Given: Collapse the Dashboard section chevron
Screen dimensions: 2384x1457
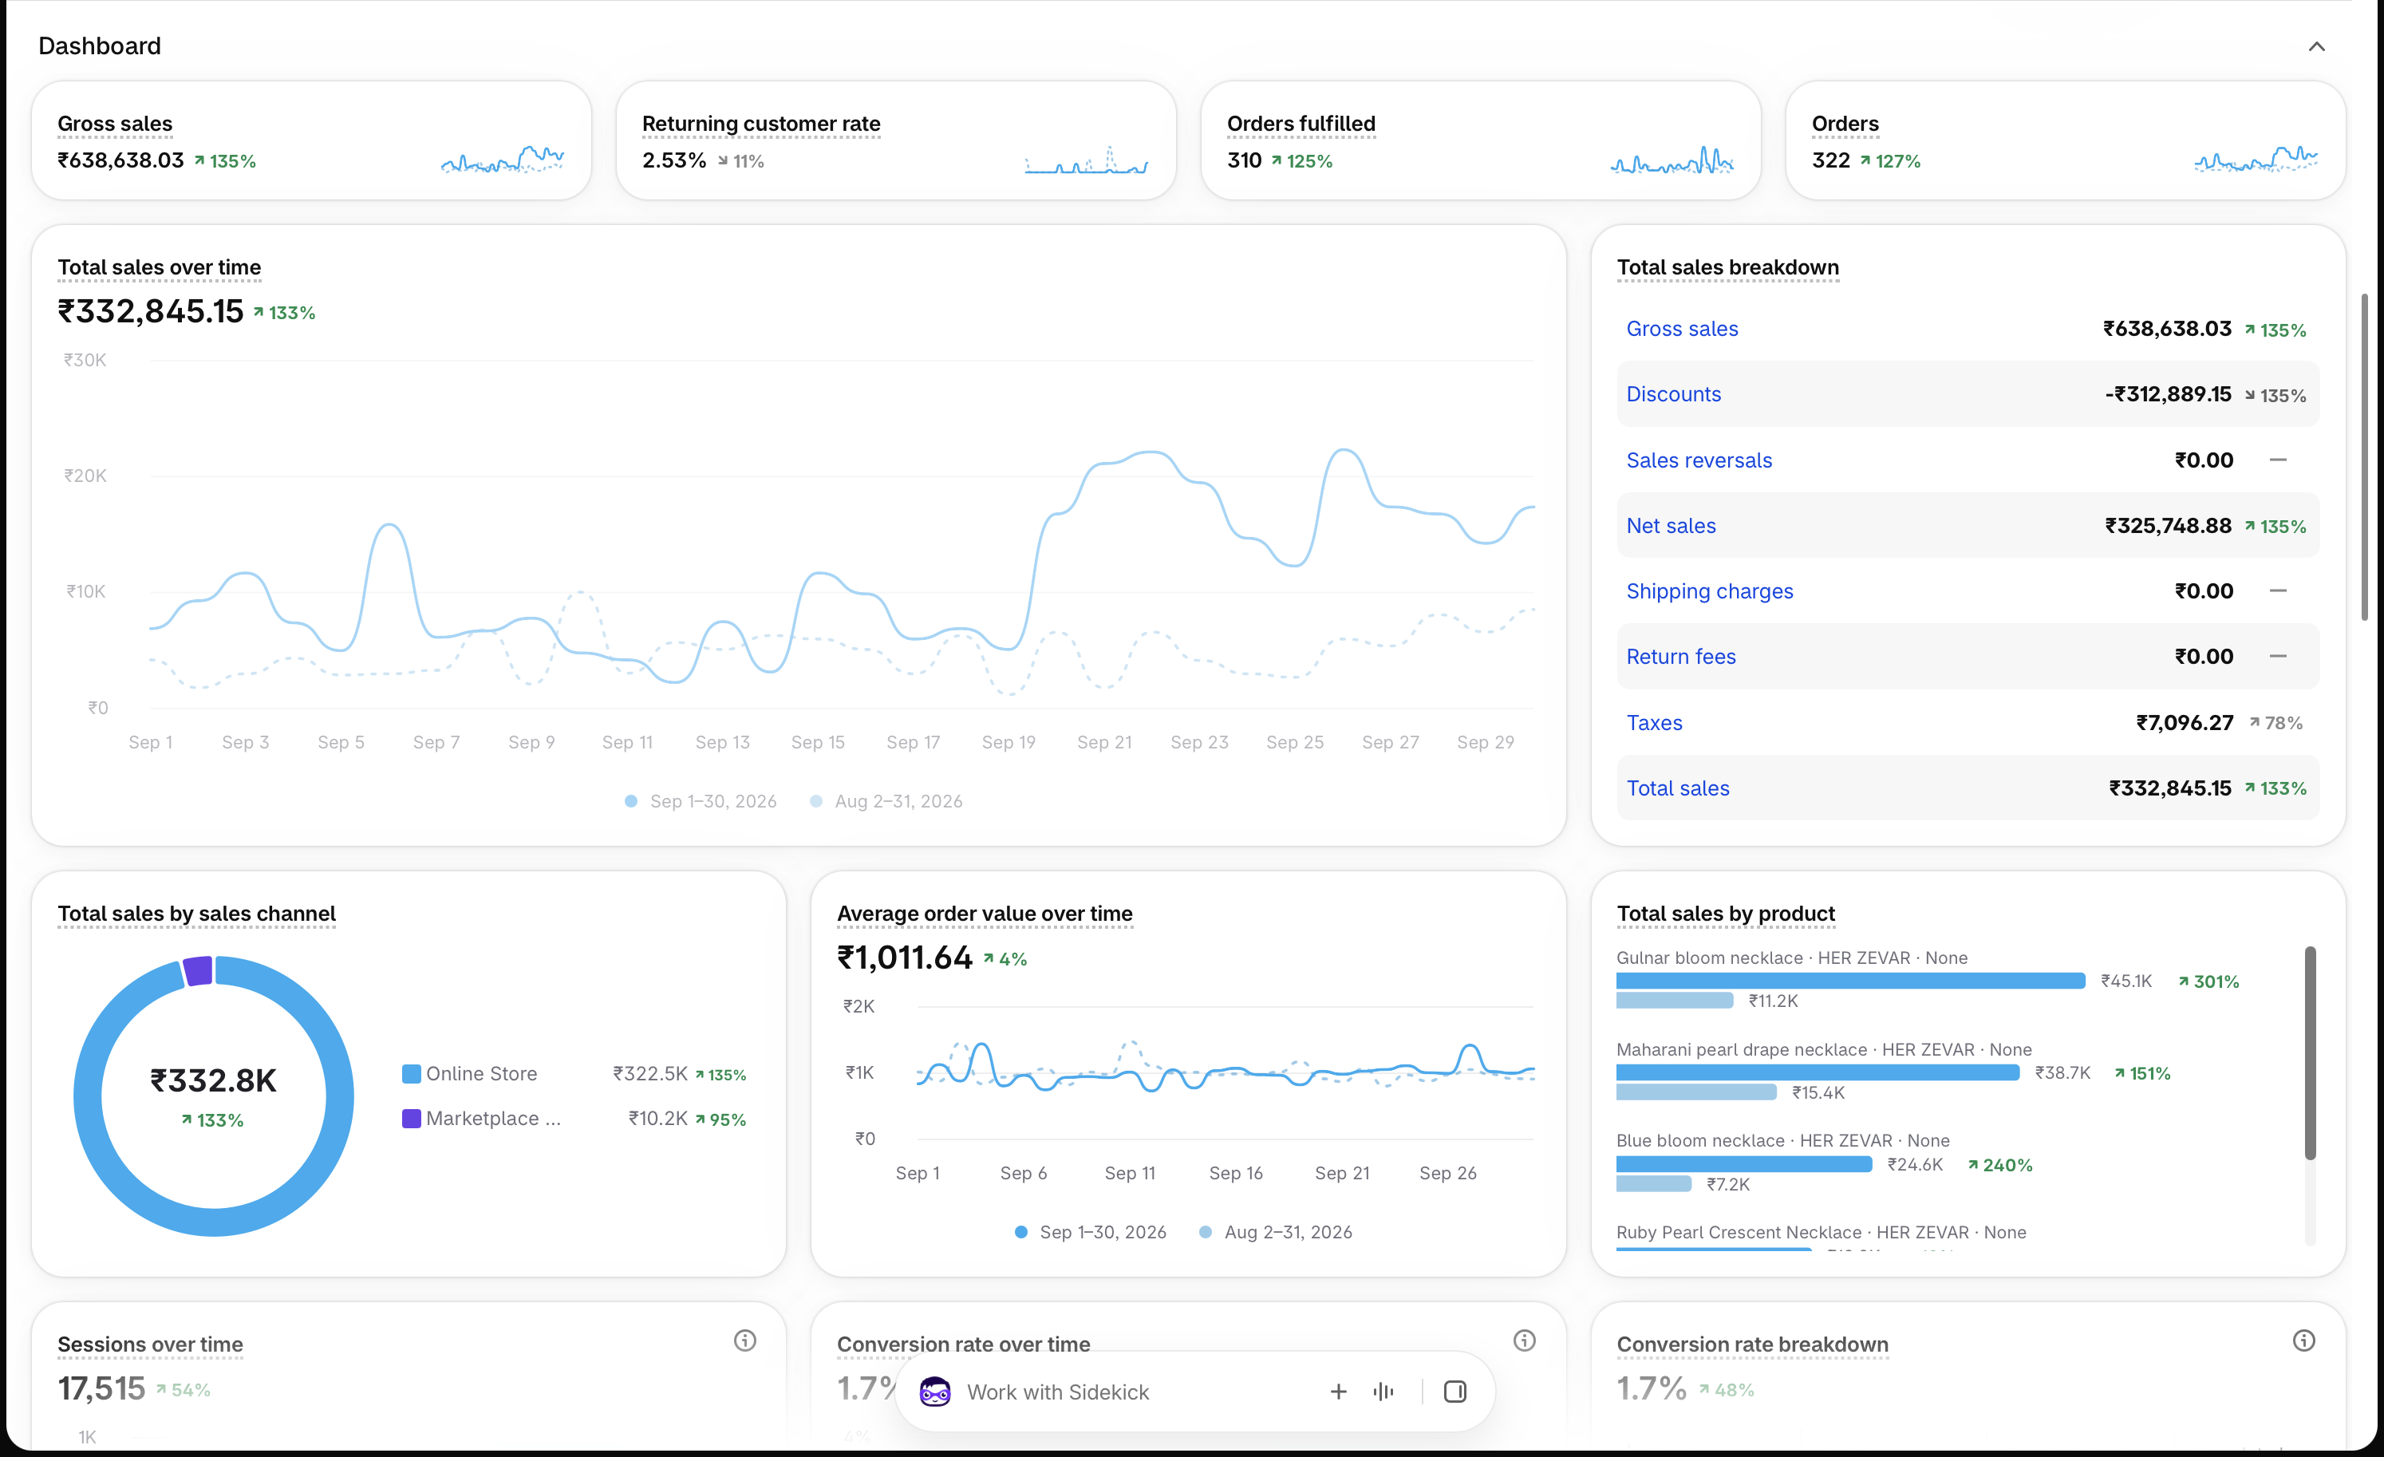Looking at the screenshot, I should point(2315,46).
